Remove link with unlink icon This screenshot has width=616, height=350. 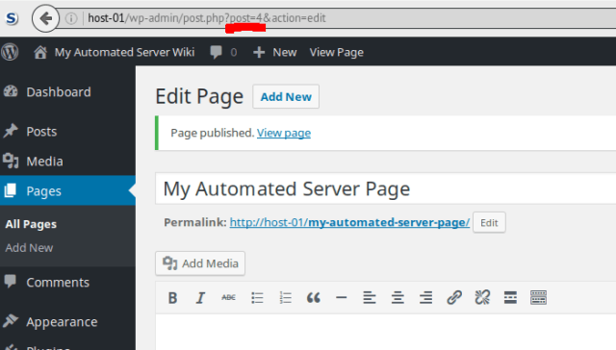click(x=482, y=298)
